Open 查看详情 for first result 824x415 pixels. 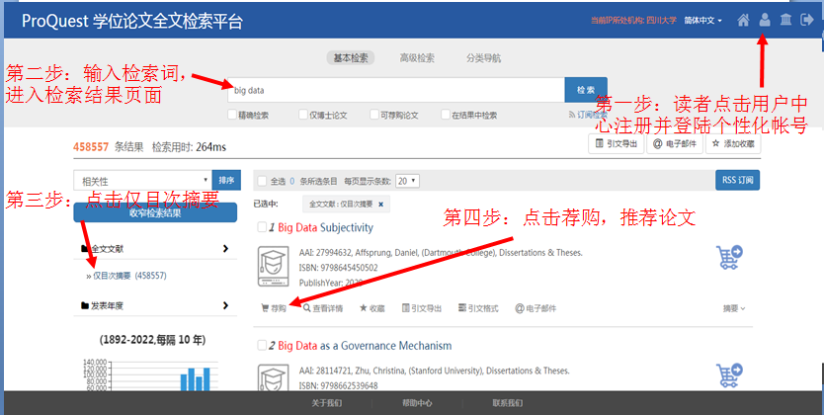tap(323, 308)
